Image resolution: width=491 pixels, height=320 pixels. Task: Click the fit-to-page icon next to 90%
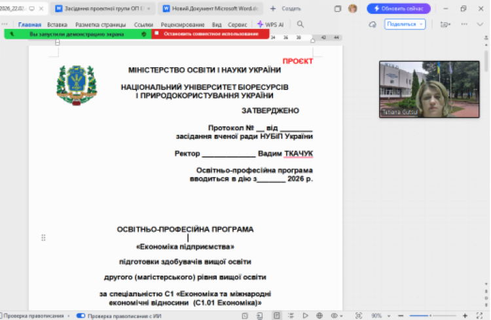(359, 315)
